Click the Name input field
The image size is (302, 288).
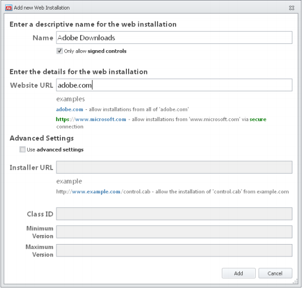point(174,38)
